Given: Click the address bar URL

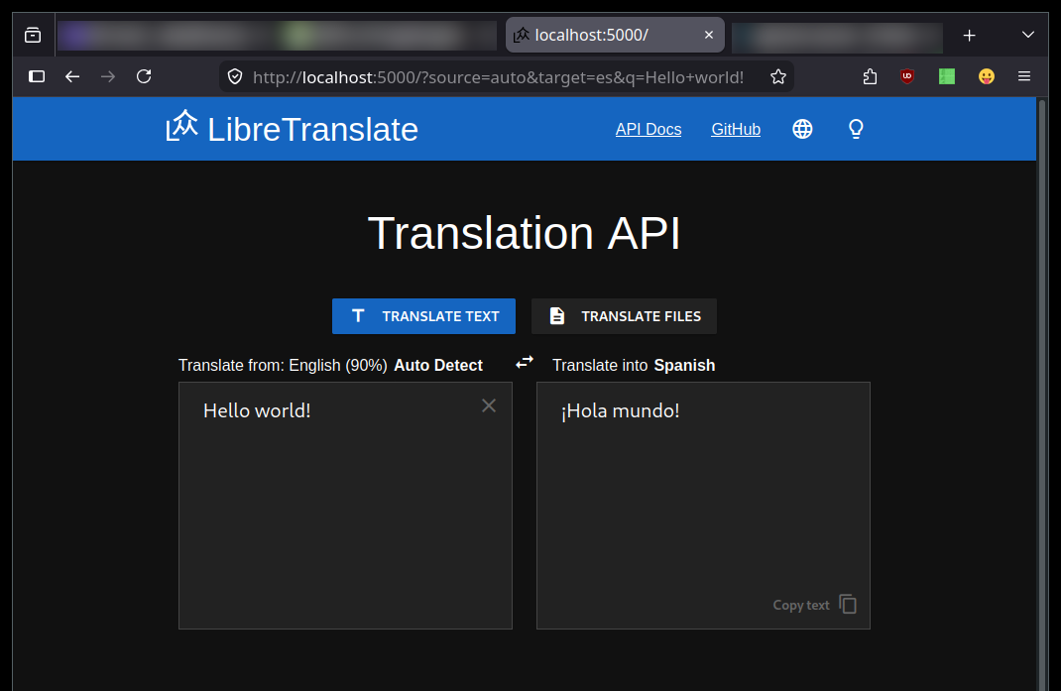Looking at the screenshot, I should pos(498,77).
